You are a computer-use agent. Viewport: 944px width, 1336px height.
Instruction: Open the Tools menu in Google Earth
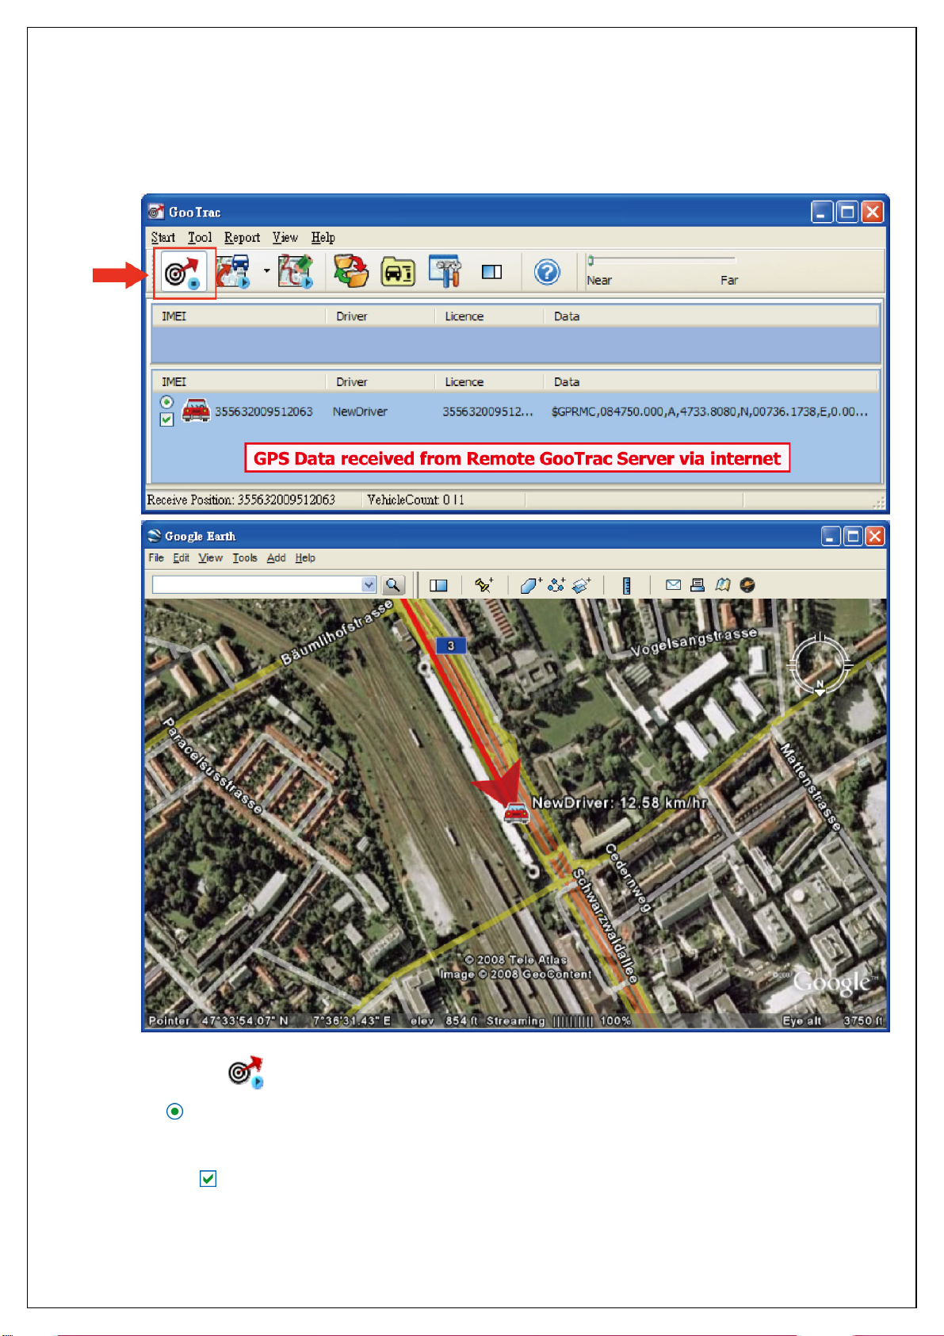pos(245,557)
